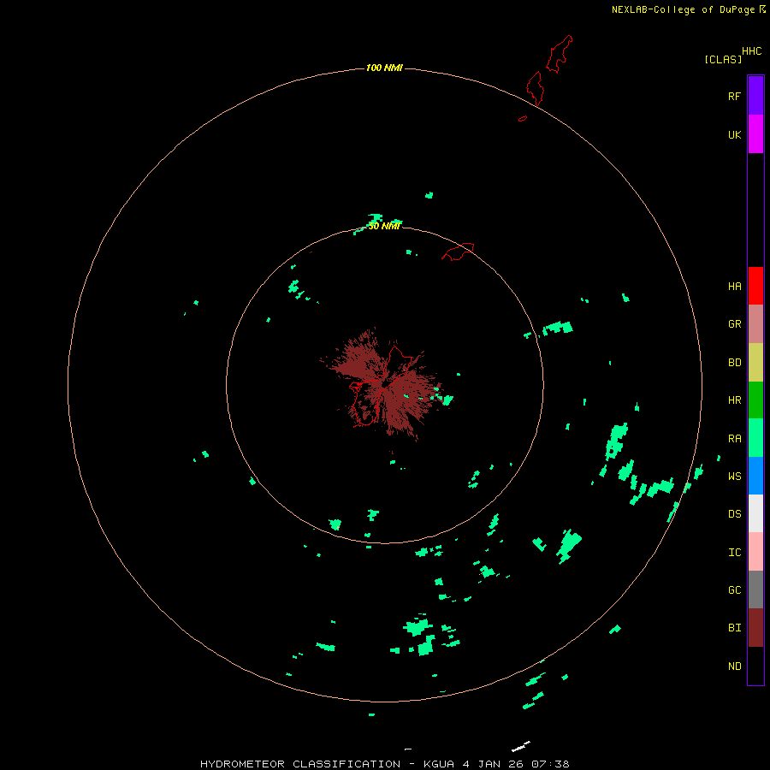Click the WS legend label
The image size is (770, 770).
tap(734, 476)
